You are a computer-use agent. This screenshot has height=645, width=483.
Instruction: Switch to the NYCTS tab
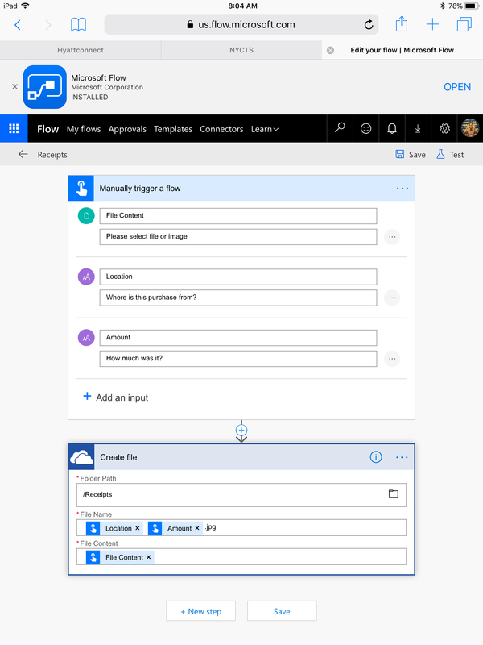(242, 50)
